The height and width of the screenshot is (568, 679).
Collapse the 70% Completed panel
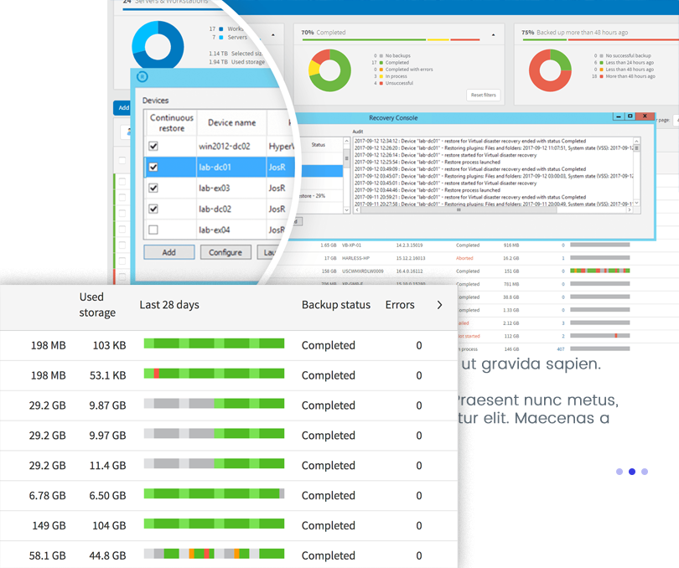493,34
